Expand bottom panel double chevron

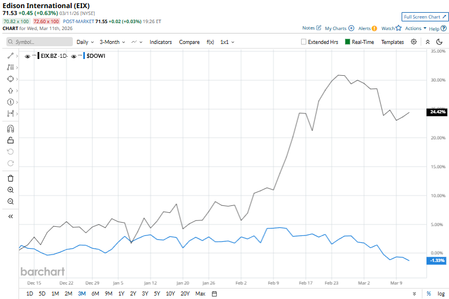(414, 294)
